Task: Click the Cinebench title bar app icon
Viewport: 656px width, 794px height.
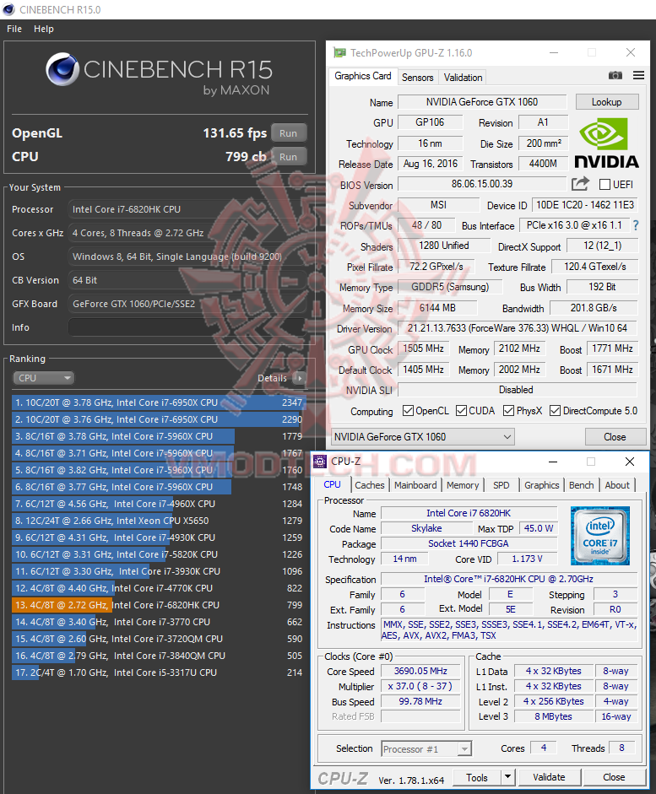Action: pyautogui.click(x=8, y=9)
